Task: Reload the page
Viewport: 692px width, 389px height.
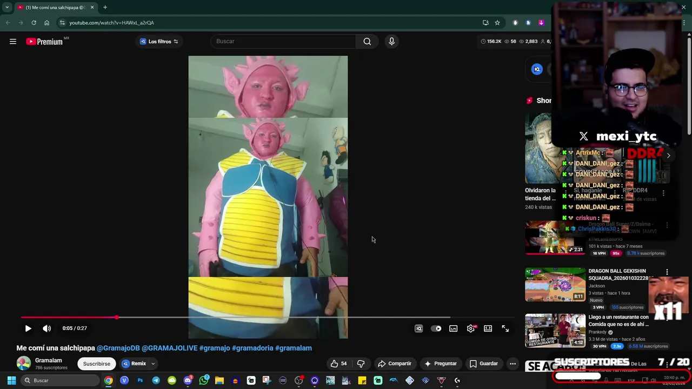Action: pos(34,23)
